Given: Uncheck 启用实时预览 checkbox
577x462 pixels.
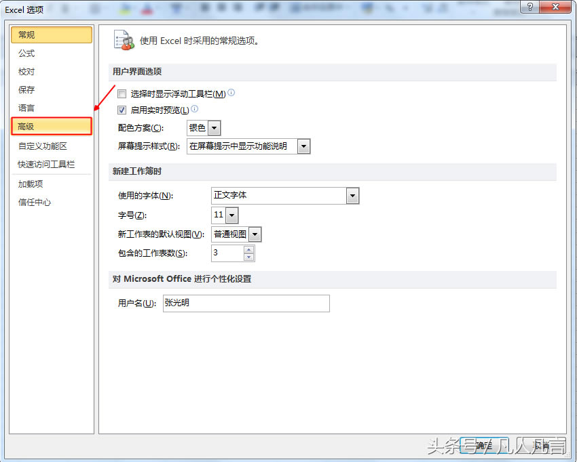Looking at the screenshot, I should click(x=122, y=110).
